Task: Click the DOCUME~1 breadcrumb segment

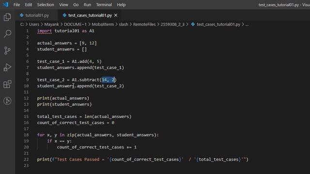Action: [75, 24]
